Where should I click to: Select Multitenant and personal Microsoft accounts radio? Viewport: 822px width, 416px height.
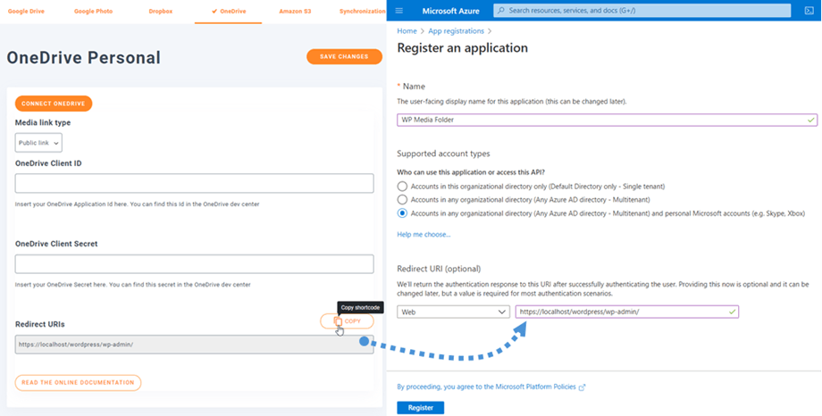tap(402, 213)
